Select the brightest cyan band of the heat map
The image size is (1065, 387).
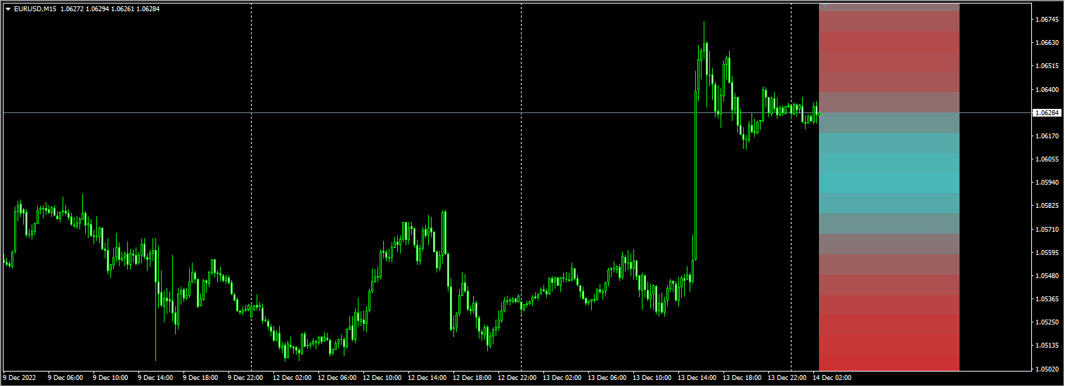coord(889,183)
